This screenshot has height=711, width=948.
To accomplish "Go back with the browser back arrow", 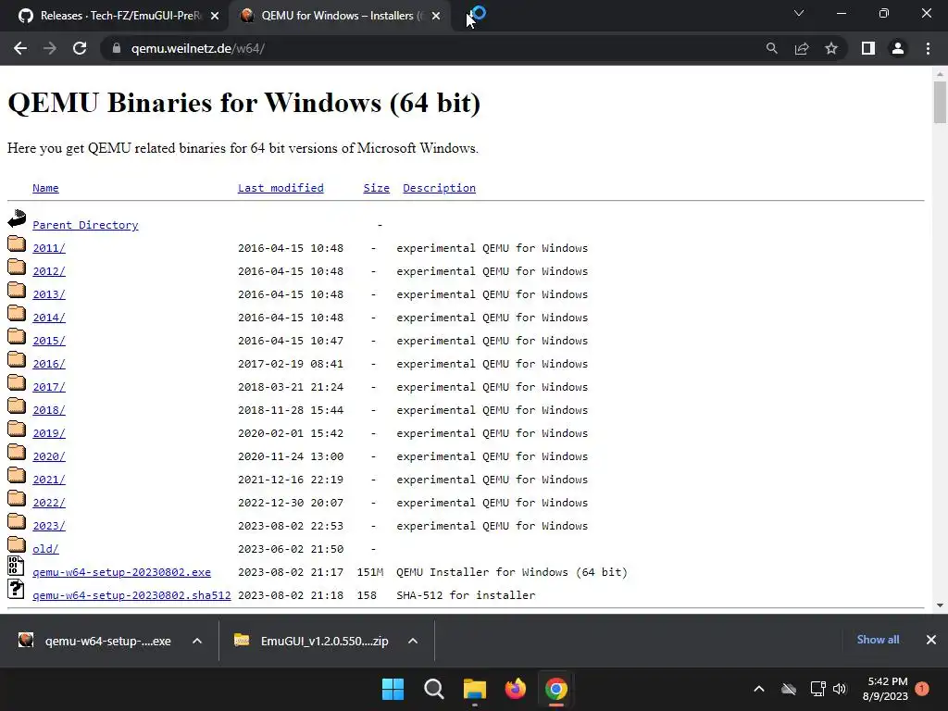I will pos(20,48).
